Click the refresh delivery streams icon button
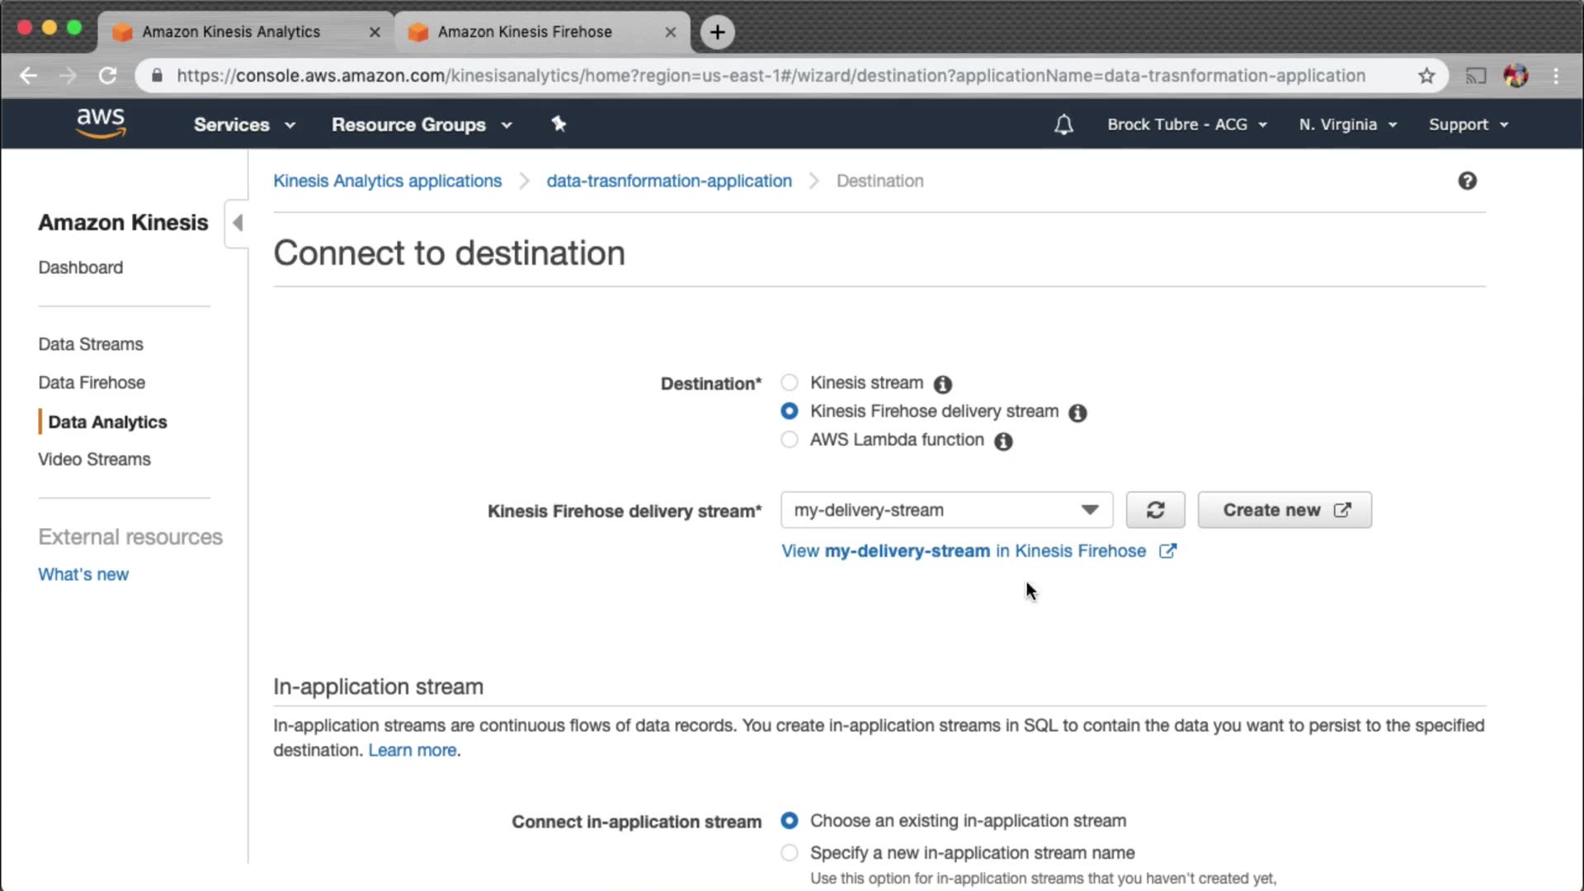 coord(1155,510)
